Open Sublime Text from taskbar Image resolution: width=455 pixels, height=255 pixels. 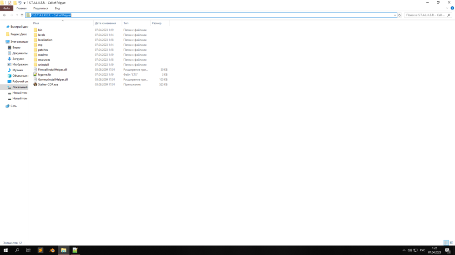pos(40,250)
